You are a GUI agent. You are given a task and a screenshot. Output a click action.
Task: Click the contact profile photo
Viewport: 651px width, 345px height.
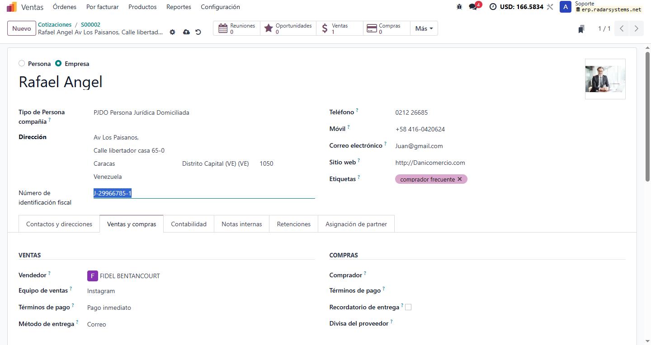coord(605,79)
